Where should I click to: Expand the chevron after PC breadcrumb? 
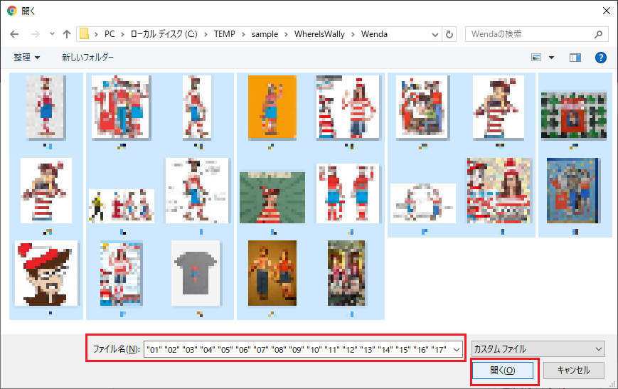122,34
